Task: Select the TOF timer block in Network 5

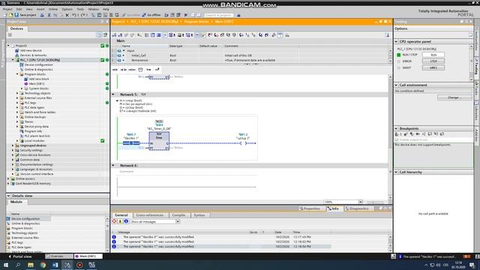Action: point(159,141)
